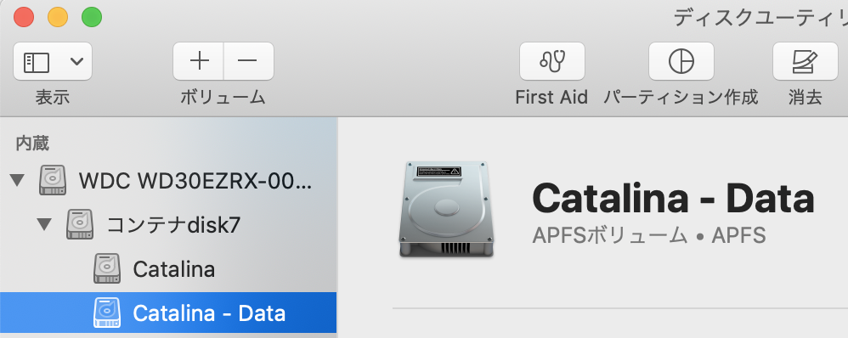
Task: Collapse the WDC WD30EZRX drive tree
Action: point(18,181)
